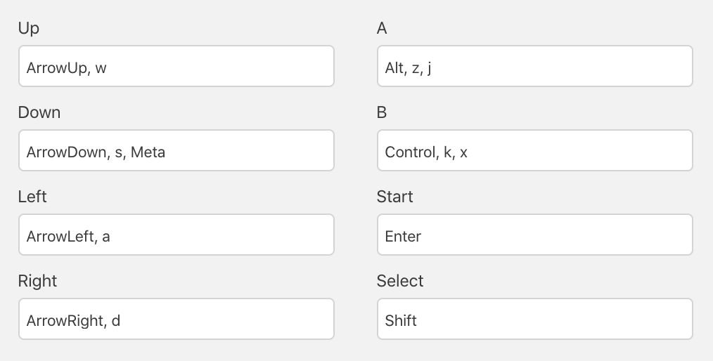Click the word Enter in Start field
Screen dimensions: 713x361
(403, 237)
